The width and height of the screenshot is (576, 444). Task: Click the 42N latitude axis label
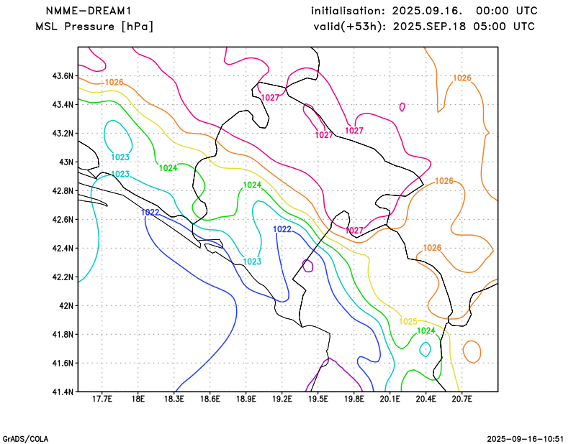66,305
